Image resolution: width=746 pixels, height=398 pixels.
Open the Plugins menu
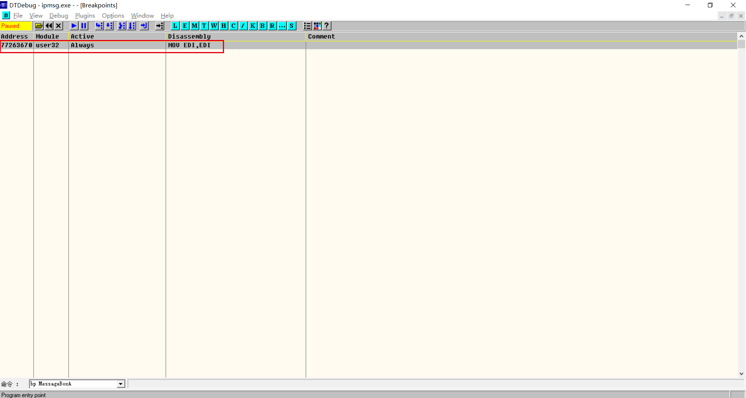(x=85, y=16)
